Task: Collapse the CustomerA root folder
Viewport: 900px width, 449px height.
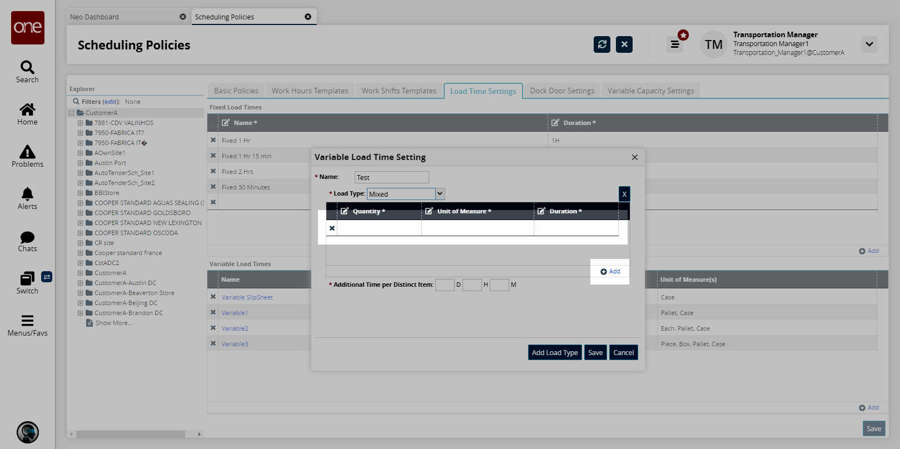Action: [72, 113]
